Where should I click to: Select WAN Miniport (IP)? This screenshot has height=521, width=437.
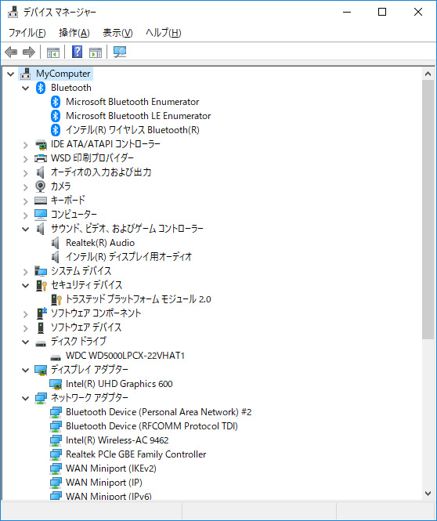point(104,483)
